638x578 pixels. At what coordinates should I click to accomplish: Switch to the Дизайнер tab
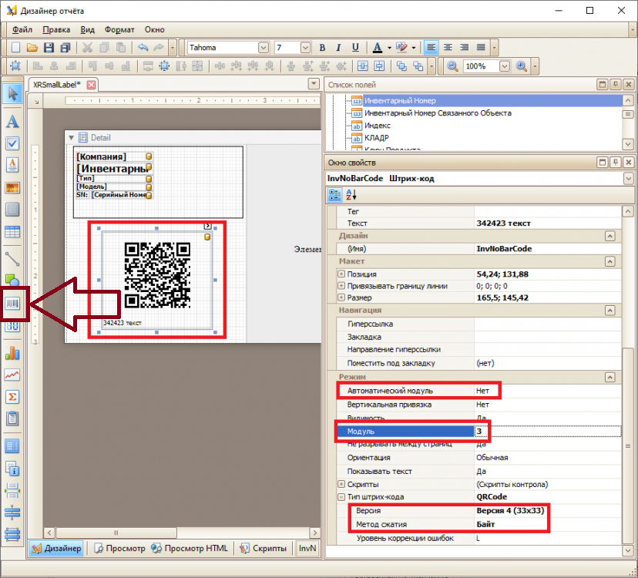point(56,548)
